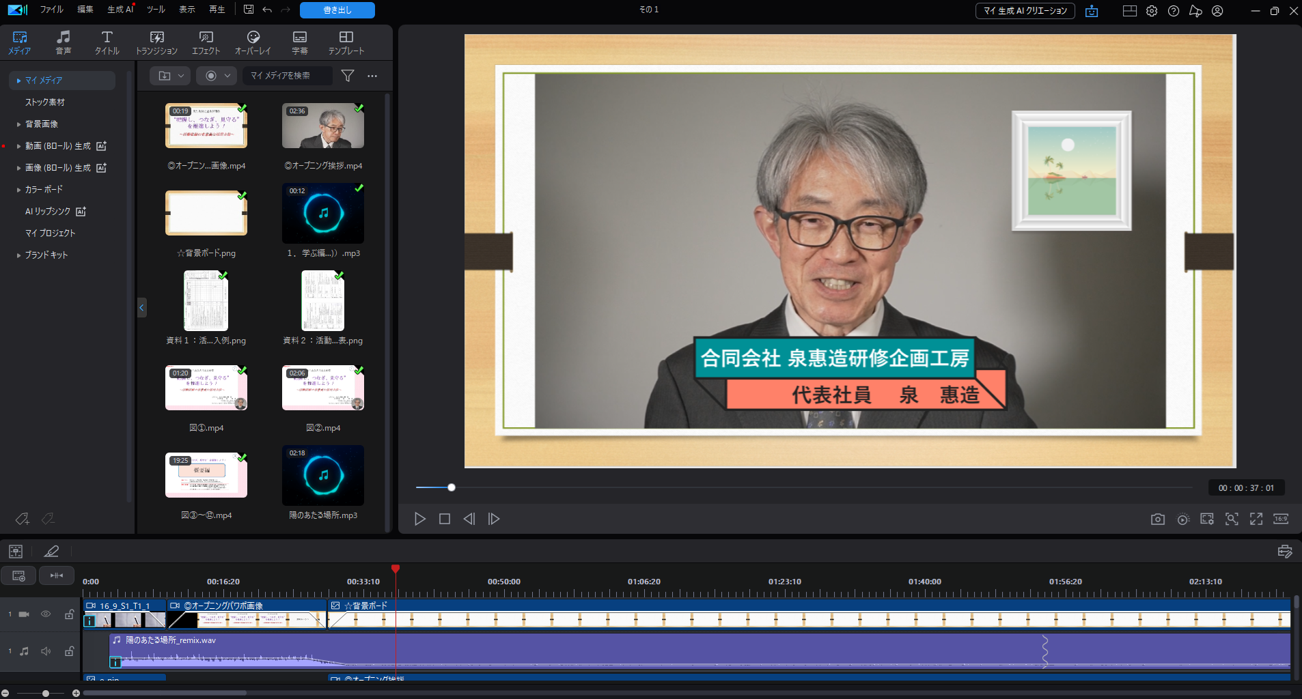Step to the next frame
1302x699 pixels.
(x=494, y=519)
